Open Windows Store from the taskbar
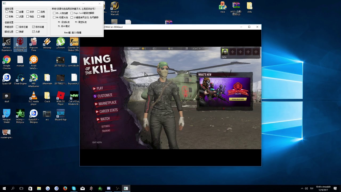This screenshot has height=192, width=341. coord(30,188)
